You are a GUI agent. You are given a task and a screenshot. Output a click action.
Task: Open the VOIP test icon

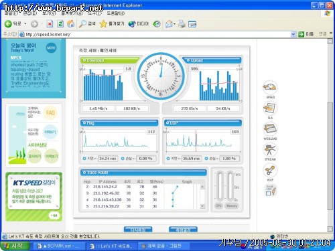click(270, 171)
